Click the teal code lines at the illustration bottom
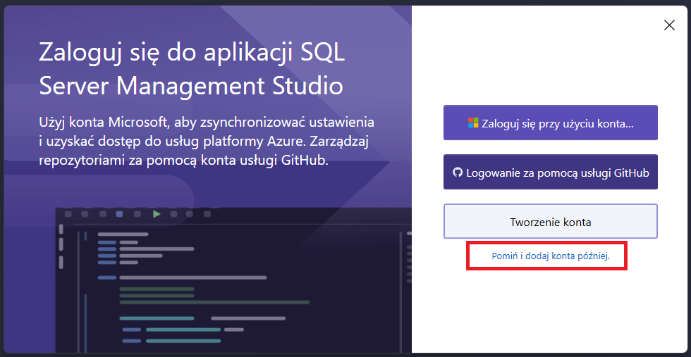 coord(183,330)
